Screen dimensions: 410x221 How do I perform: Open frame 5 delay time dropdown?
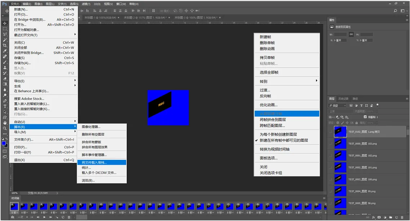(54, 213)
